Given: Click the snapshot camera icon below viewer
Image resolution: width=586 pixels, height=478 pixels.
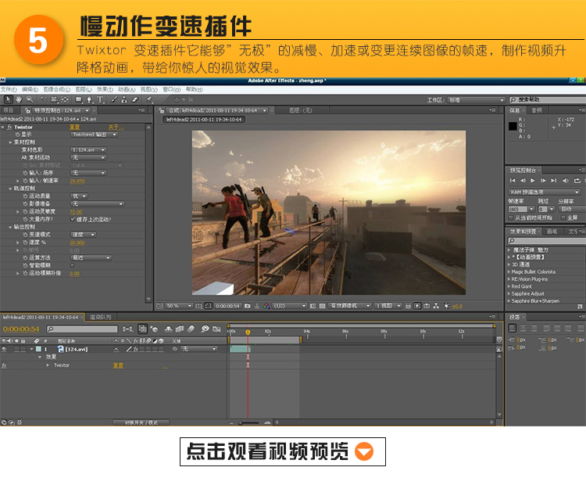Looking at the screenshot, I should (248, 305).
